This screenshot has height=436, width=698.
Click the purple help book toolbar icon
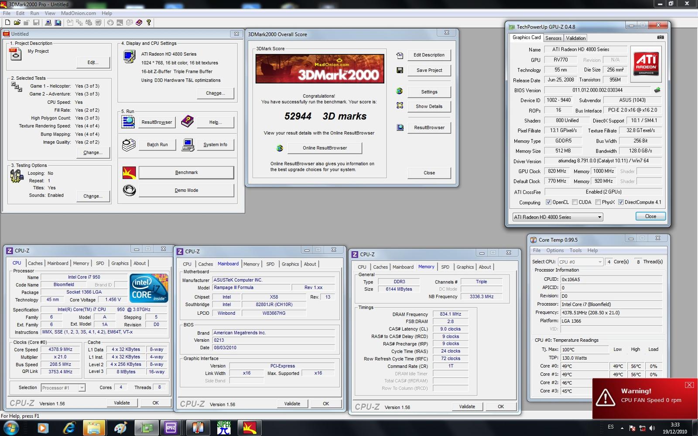click(x=139, y=23)
